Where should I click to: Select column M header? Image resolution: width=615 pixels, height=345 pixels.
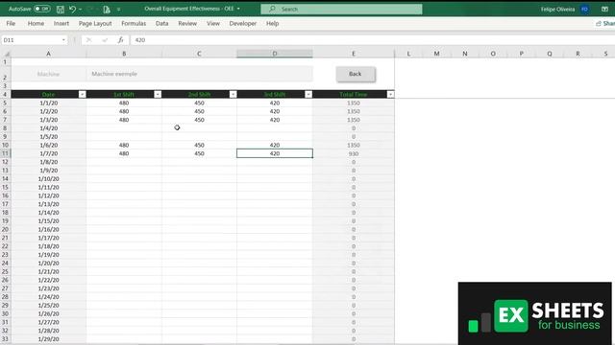pyautogui.click(x=436, y=54)
